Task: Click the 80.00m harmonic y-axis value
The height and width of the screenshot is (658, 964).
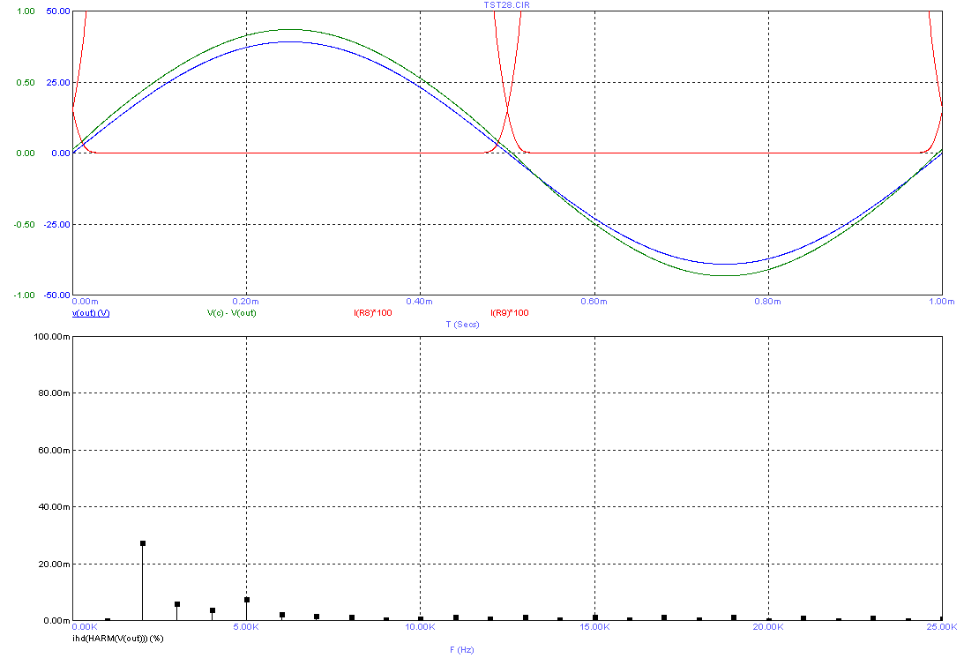Action: pyautogui.click(x=54, y=393)
